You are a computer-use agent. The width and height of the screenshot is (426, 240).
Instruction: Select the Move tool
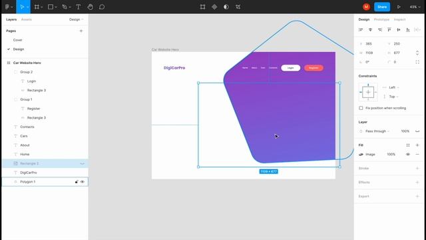pyautogui.click(x=22, y=7)
